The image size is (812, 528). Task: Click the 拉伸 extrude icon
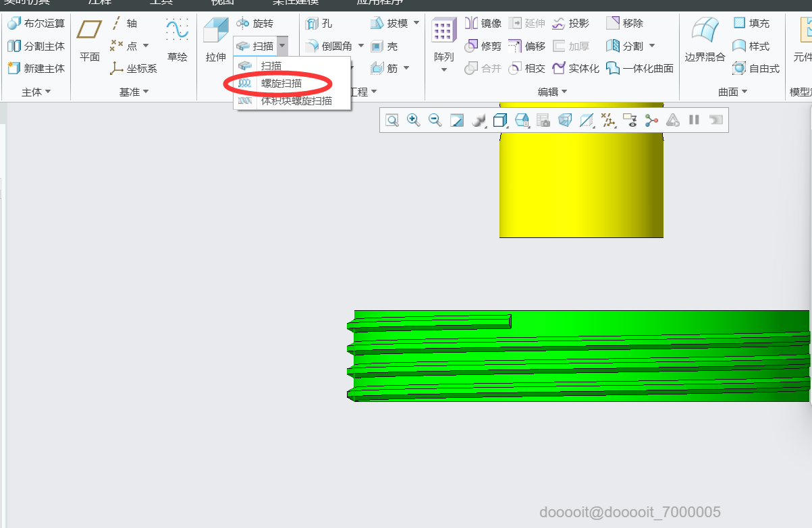click(x=216, y=40)
